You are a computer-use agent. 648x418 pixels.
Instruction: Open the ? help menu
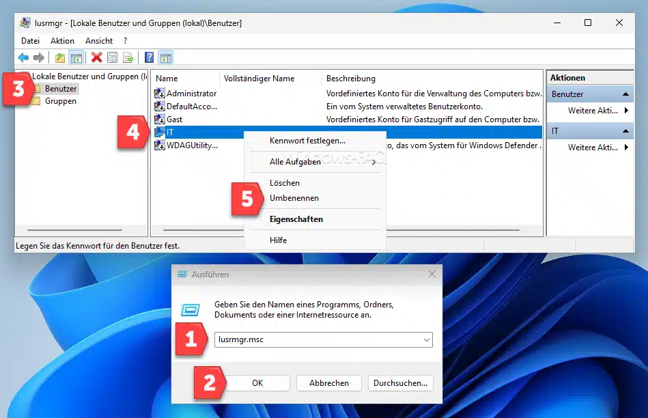(125, 40)
